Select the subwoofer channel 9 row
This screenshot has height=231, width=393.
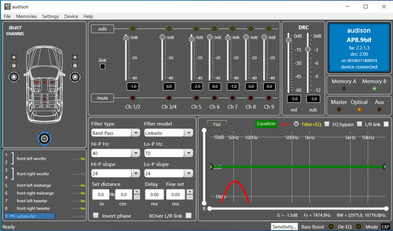tap(30, 216)
